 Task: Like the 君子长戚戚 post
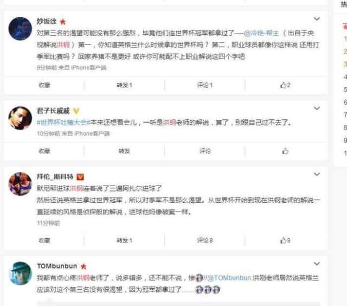(x=285, y=151)
